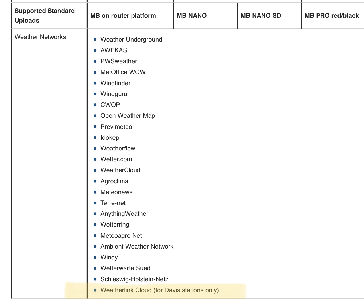
Task: Click 'Wetterwarte Sued' in the list
Action: coord(125,268)
